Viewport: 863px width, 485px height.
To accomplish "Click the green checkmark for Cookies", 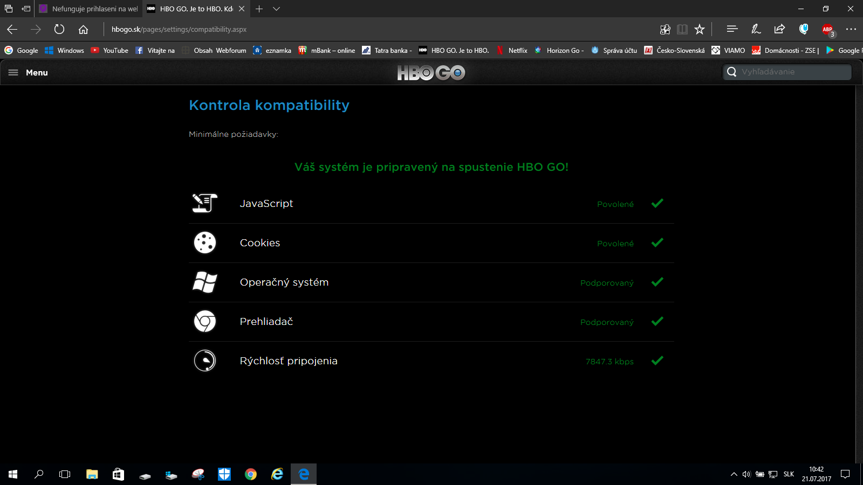I will coord(657,242).
